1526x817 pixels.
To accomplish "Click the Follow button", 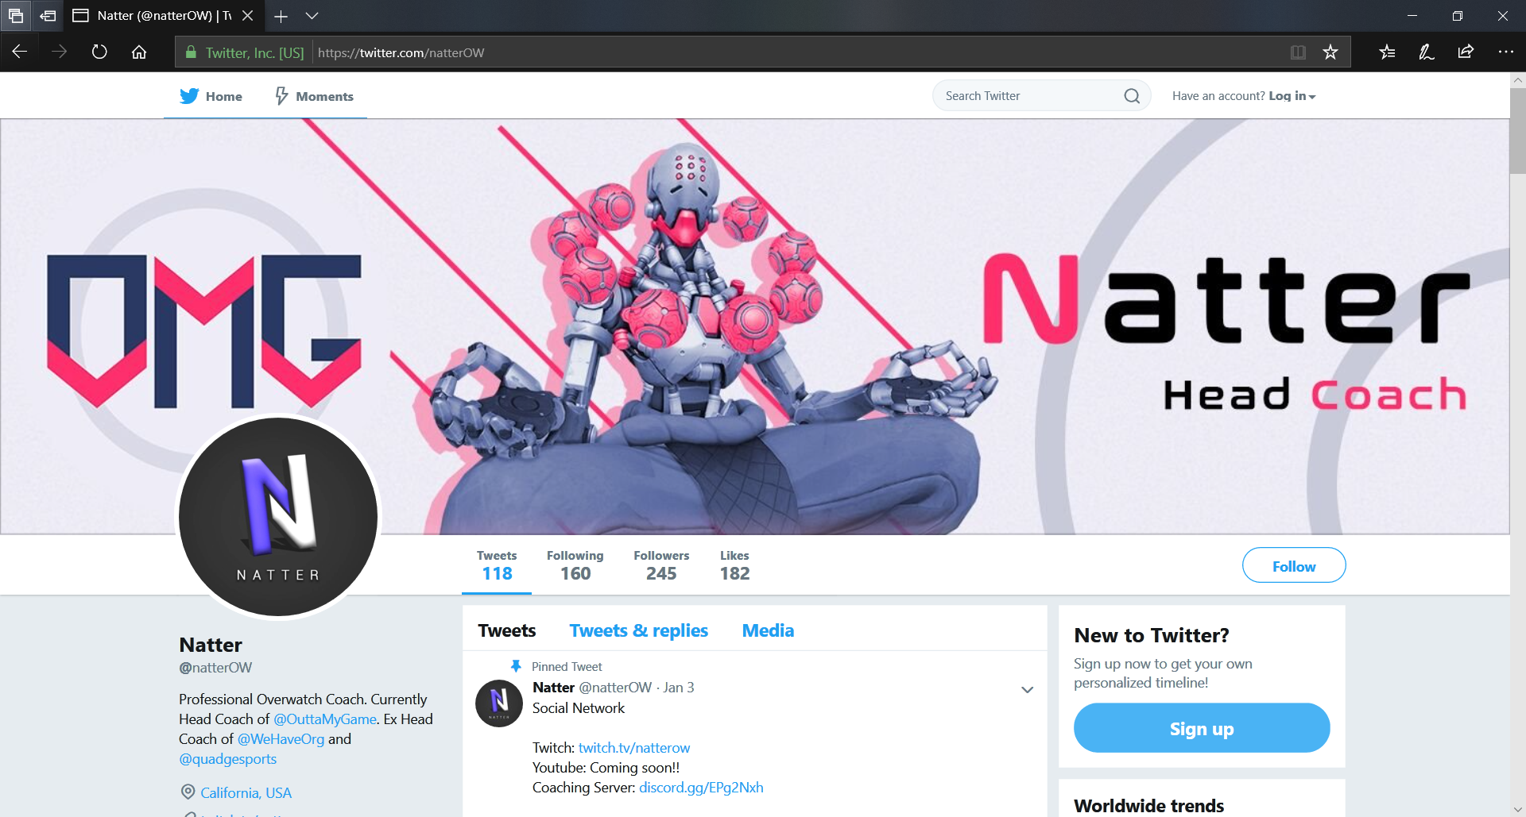I will point(1294,565).
